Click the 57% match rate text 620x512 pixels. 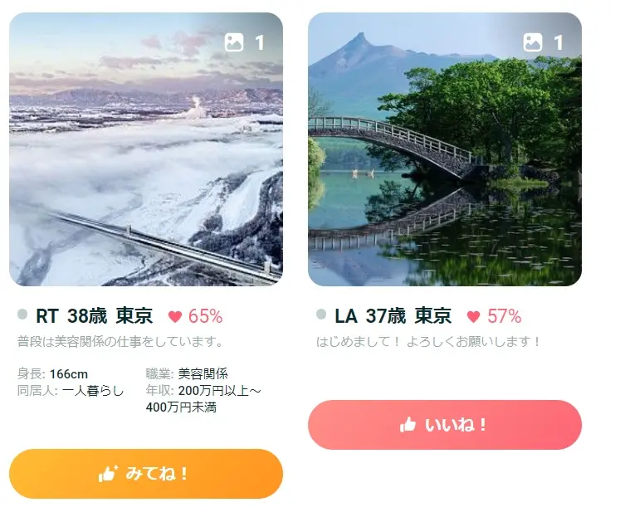(x=504, y=316)
